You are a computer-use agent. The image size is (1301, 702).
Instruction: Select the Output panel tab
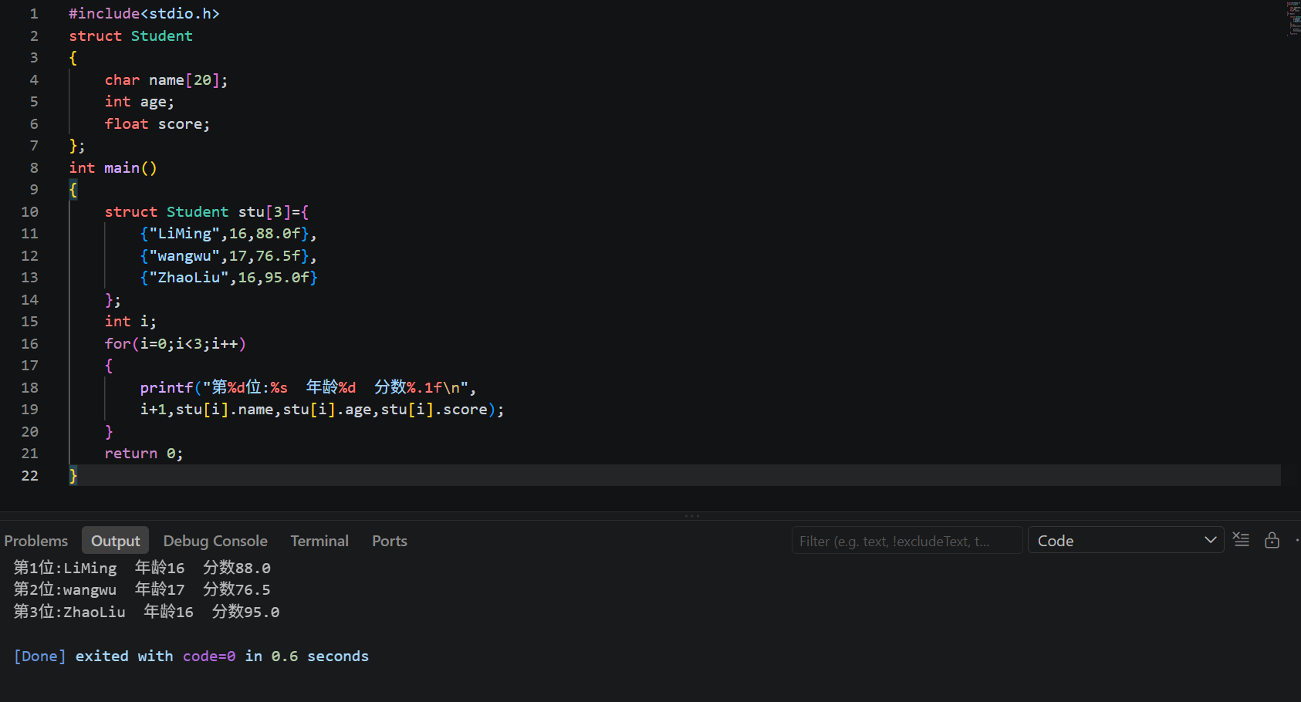116,541
